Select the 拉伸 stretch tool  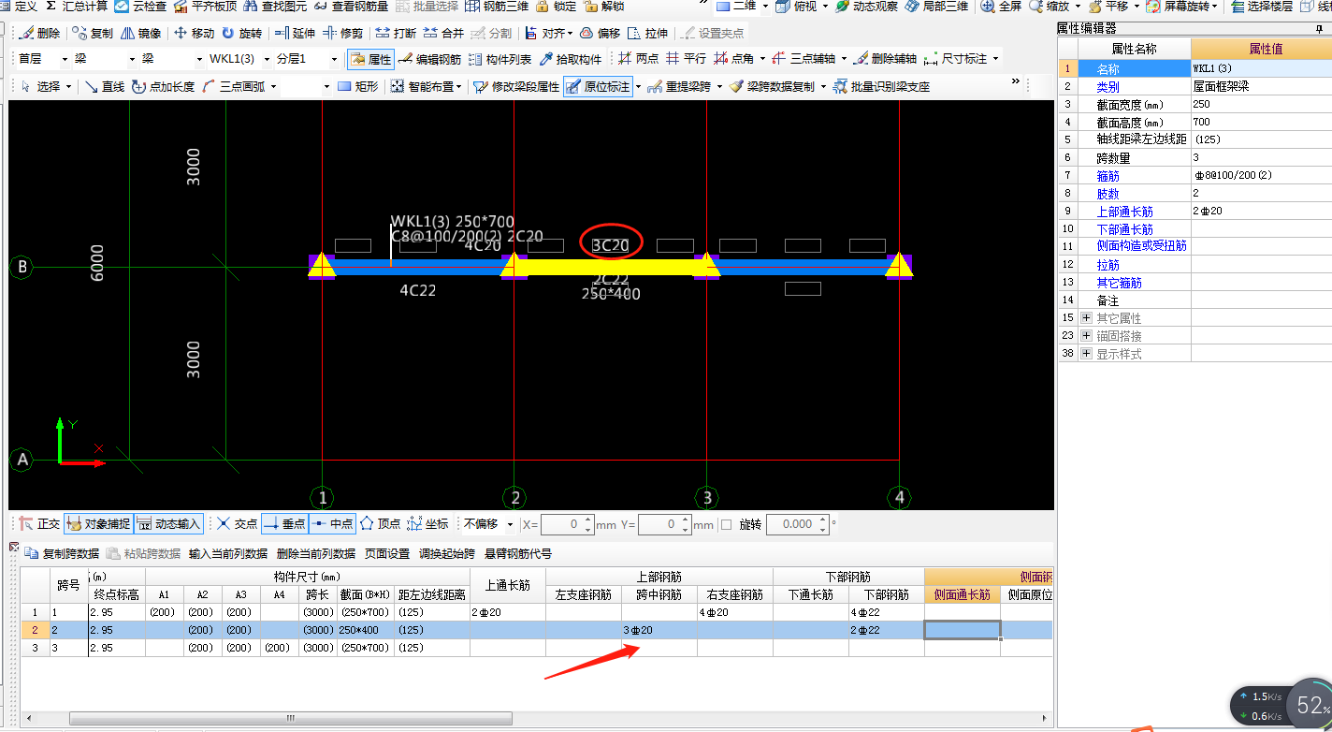tap(647, 33)
